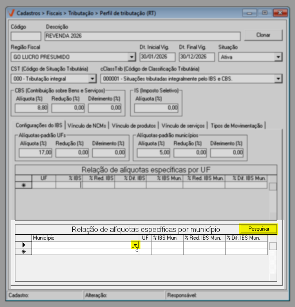The width and height of the screenshot is (295, 307).
Task: Open the CST Tributação integral dropdown
Action: pos(92,79)
